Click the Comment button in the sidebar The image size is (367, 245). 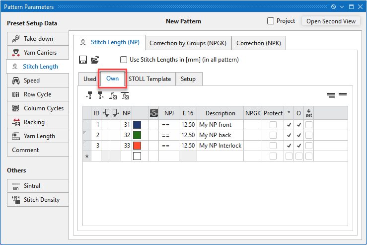click(38, 150)
